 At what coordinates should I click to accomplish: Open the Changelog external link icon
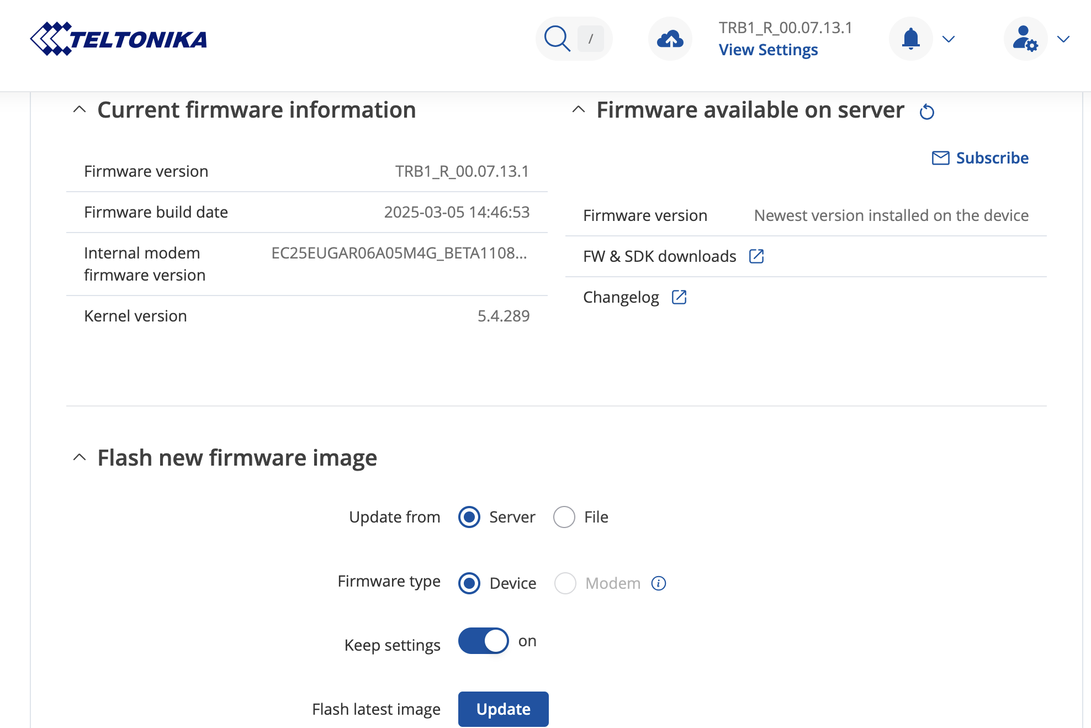(x=679, y=297)
